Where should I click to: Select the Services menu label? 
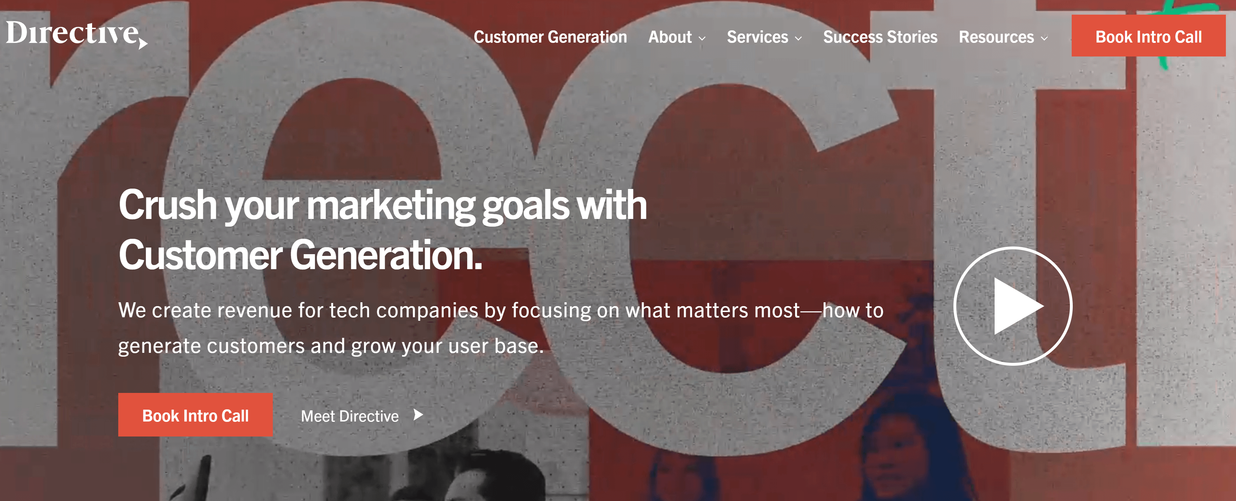click(x=757, y=37)
